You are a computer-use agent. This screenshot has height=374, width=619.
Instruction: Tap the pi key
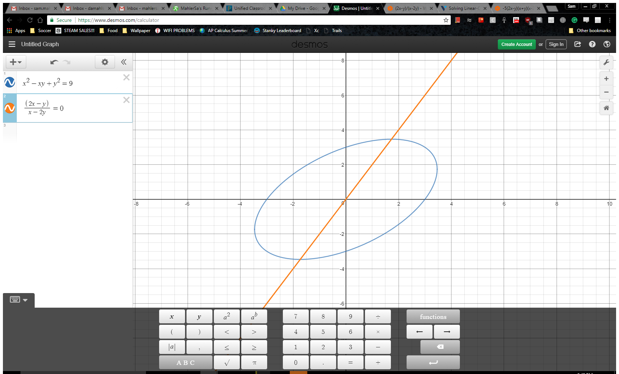pyautogui.click(x=254, y=363)
